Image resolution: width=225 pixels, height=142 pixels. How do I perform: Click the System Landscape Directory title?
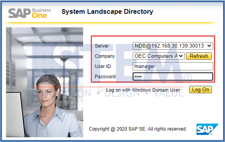(107, 11)
